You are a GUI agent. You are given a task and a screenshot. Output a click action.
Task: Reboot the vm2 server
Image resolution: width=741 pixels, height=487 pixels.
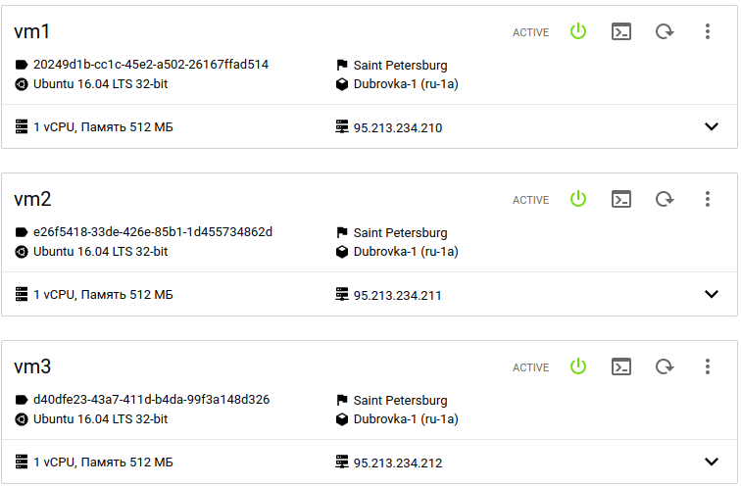(665, 199)
